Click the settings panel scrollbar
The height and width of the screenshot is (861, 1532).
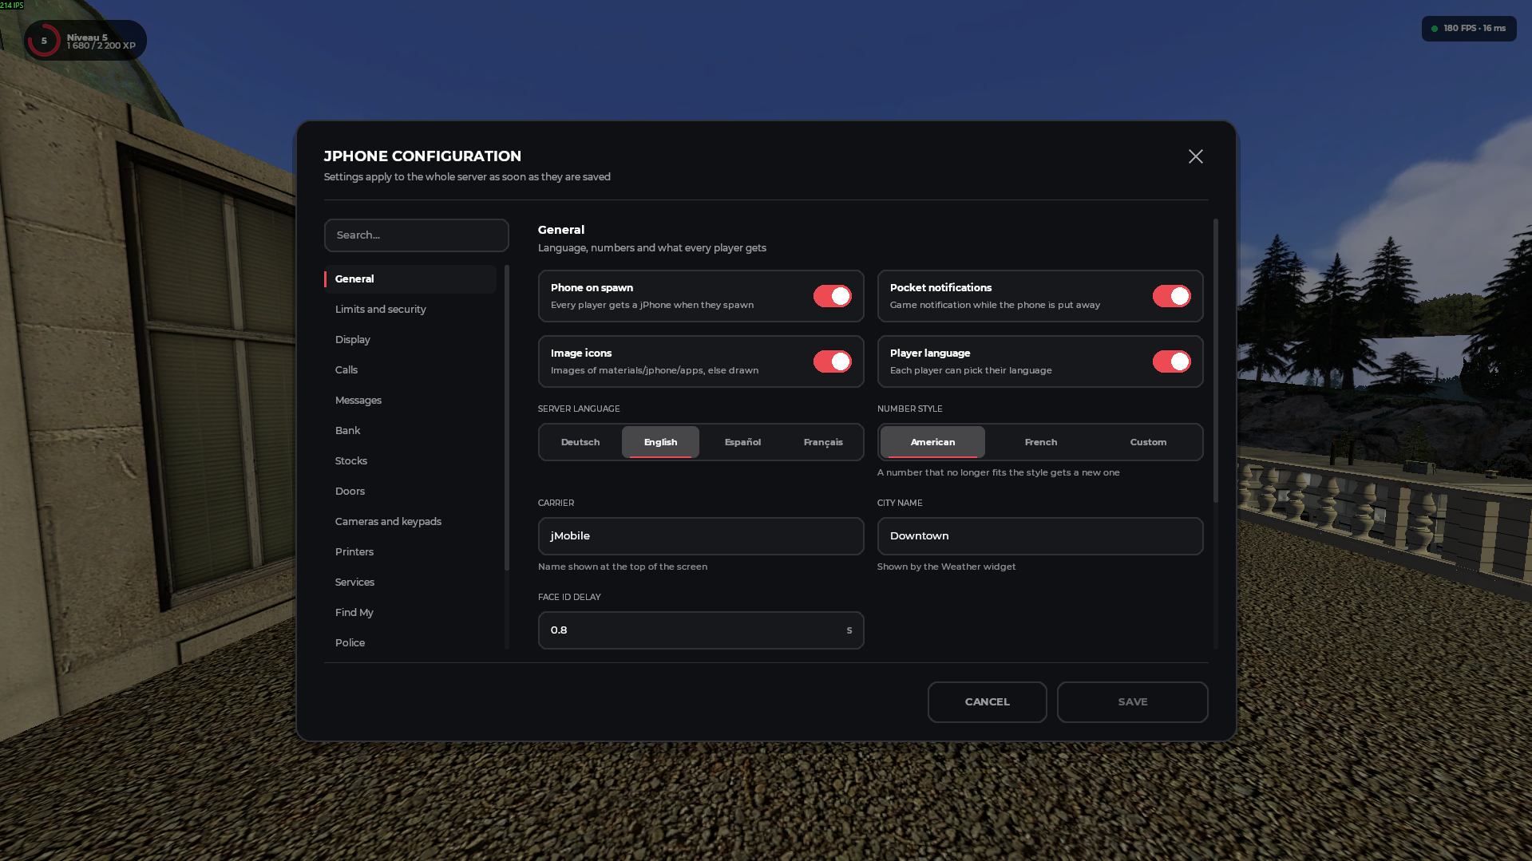click(x=1215, y=361)
